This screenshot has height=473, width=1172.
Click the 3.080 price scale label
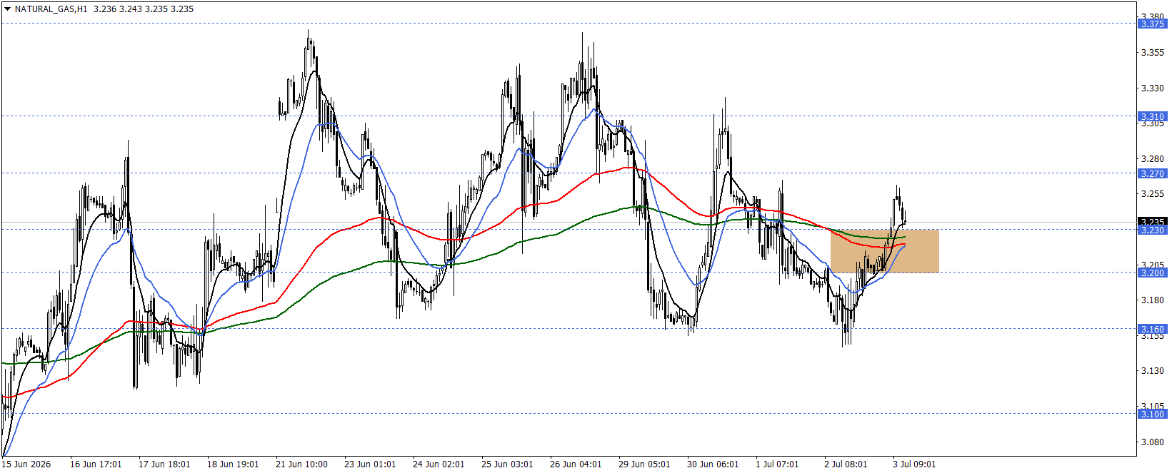point(1153,442)
